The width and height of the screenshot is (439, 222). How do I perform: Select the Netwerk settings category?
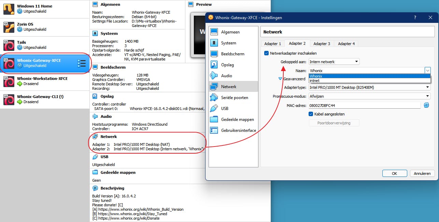(233, 87)
